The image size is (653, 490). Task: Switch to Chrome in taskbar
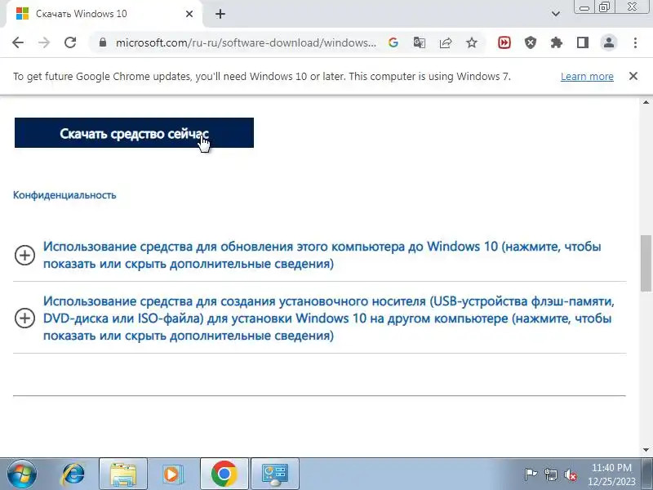[224, 474]
